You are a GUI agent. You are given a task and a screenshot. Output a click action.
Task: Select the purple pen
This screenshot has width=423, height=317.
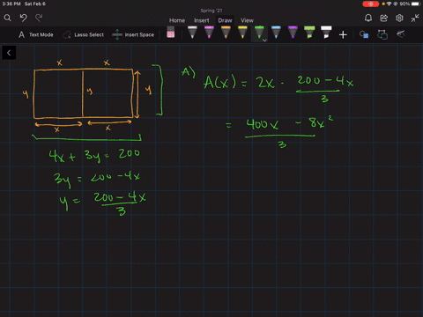coord(293,33)
